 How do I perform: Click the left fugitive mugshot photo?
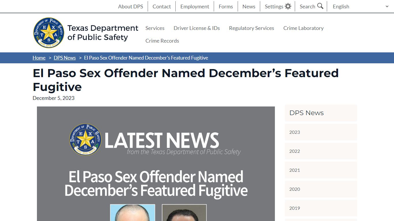click(x=133, y=213)
